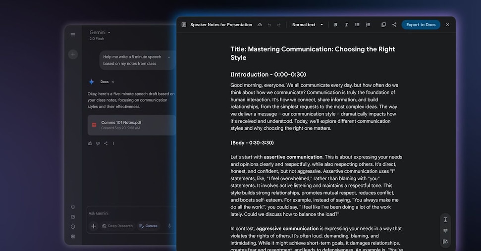The image size is (481, 251).
Task: Click the microphone icon in the prompt box
Action: 169,226
